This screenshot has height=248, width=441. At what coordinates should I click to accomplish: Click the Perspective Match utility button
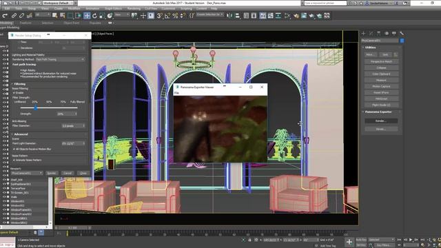click(381, 61)
